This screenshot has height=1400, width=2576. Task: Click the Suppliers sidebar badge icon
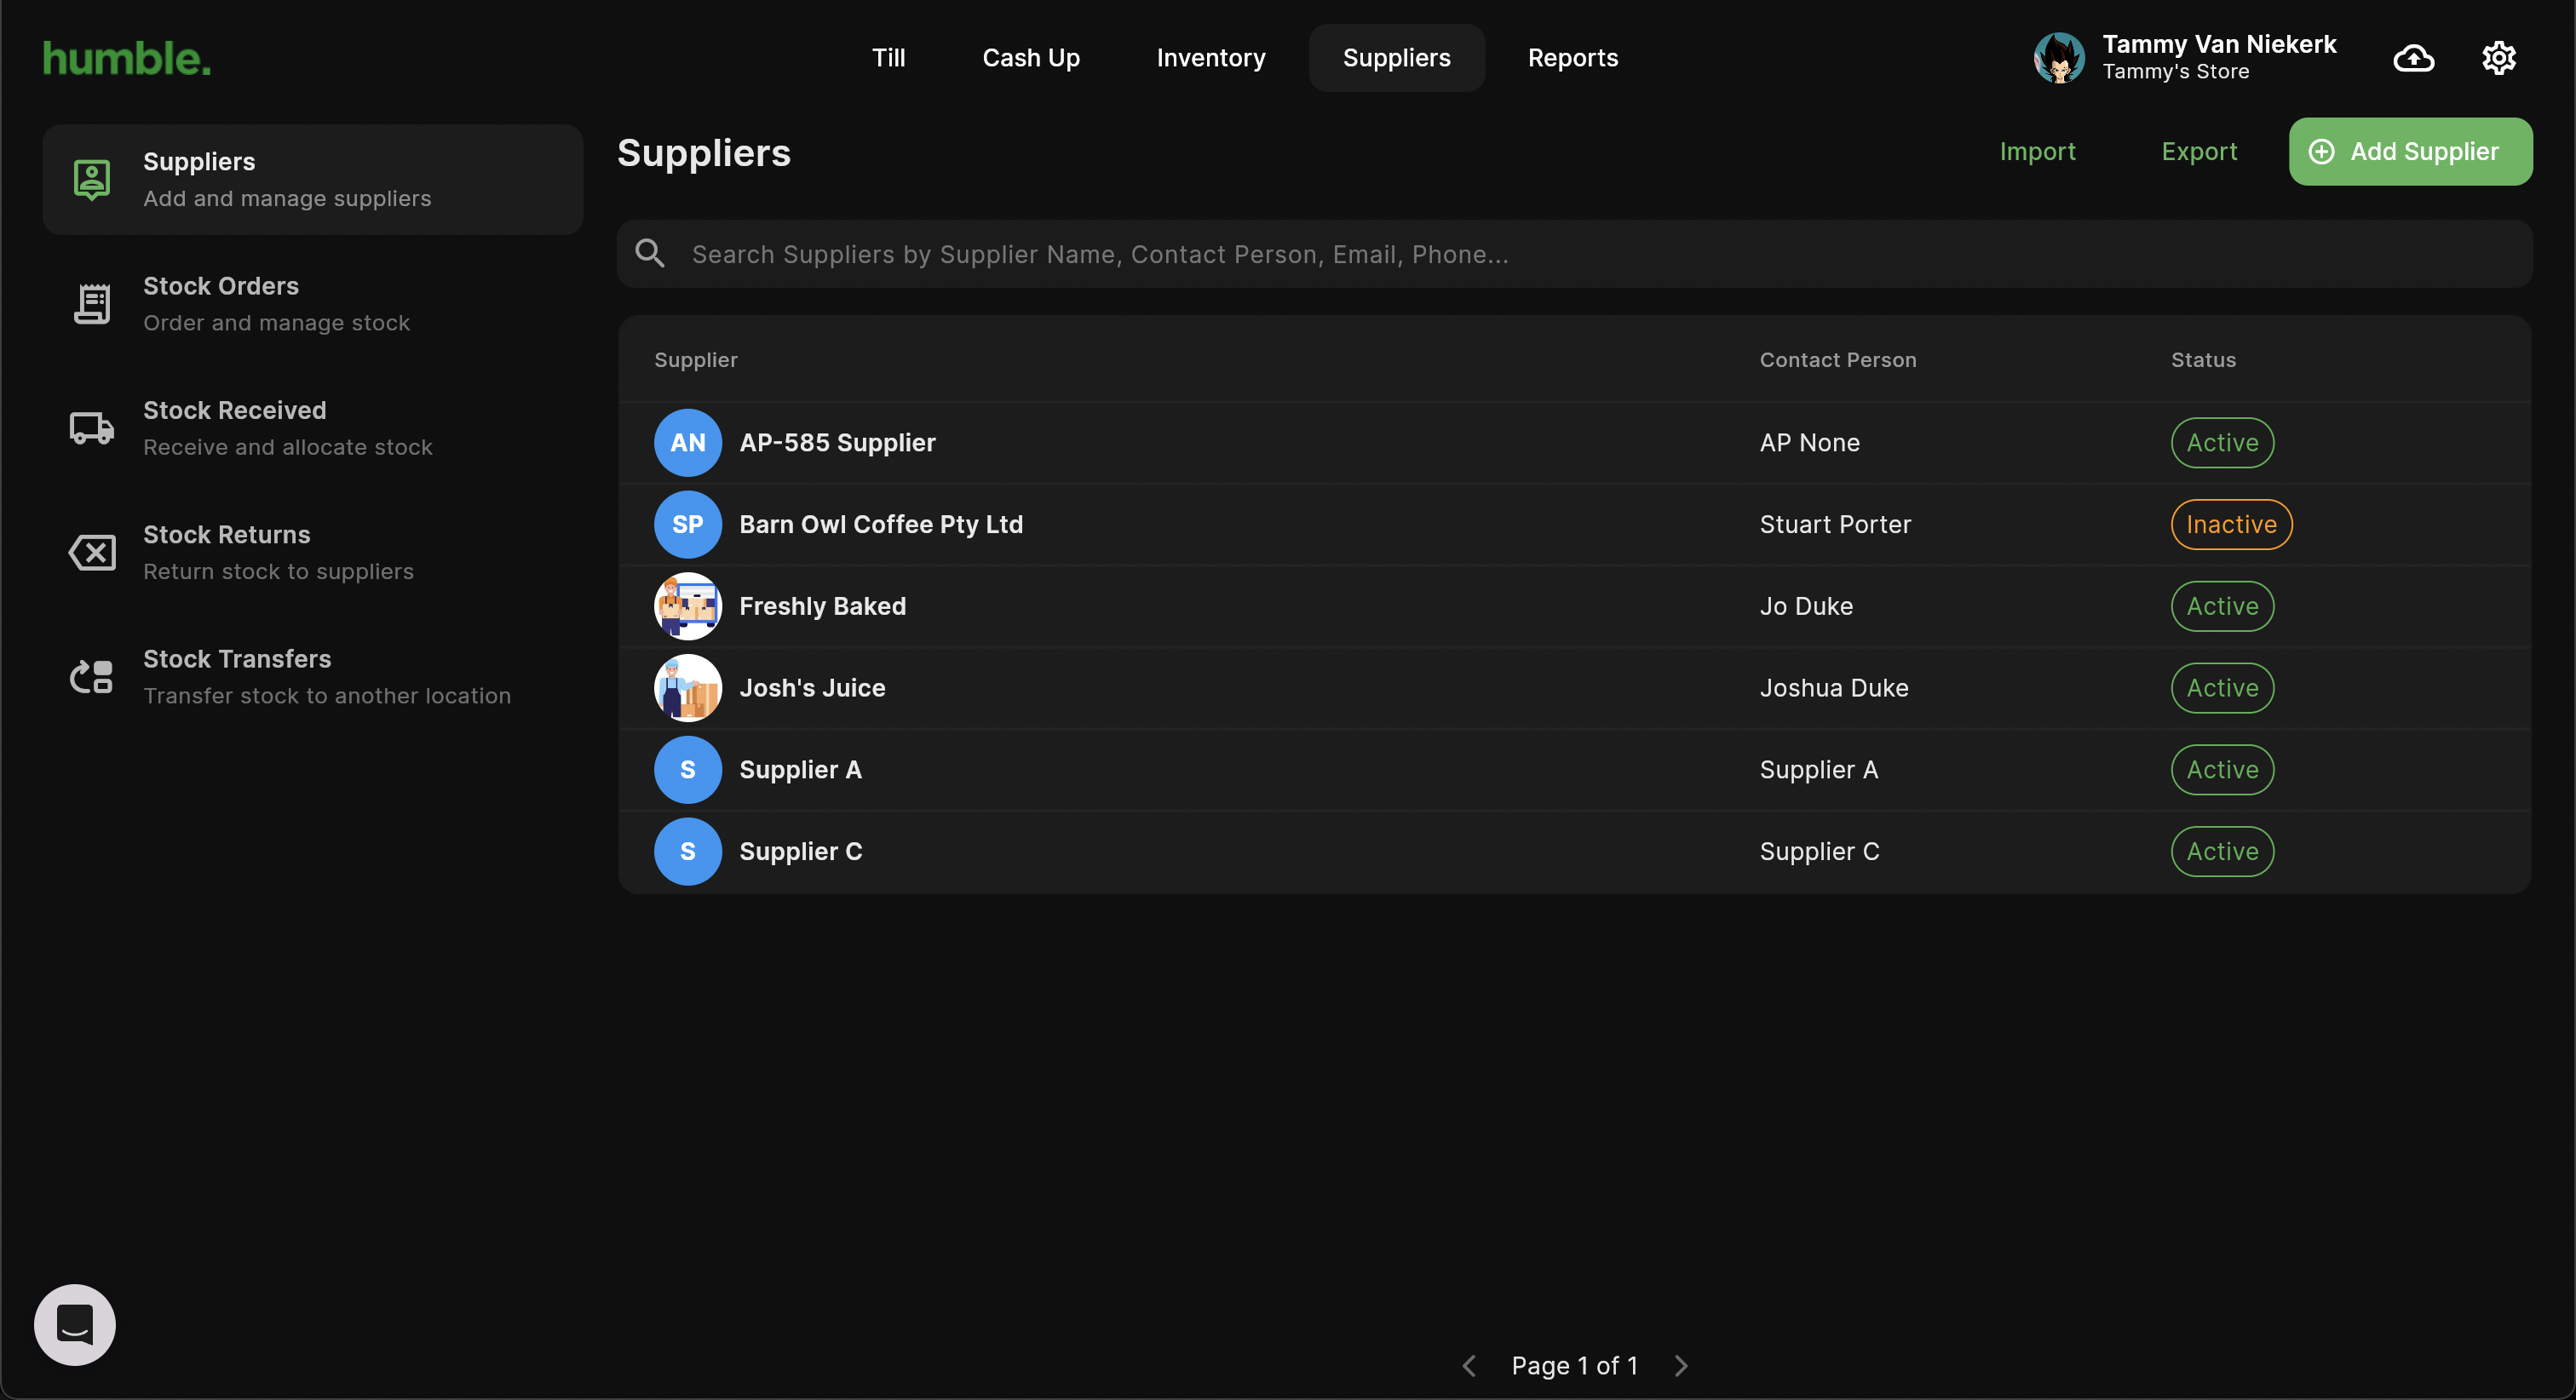92,180
